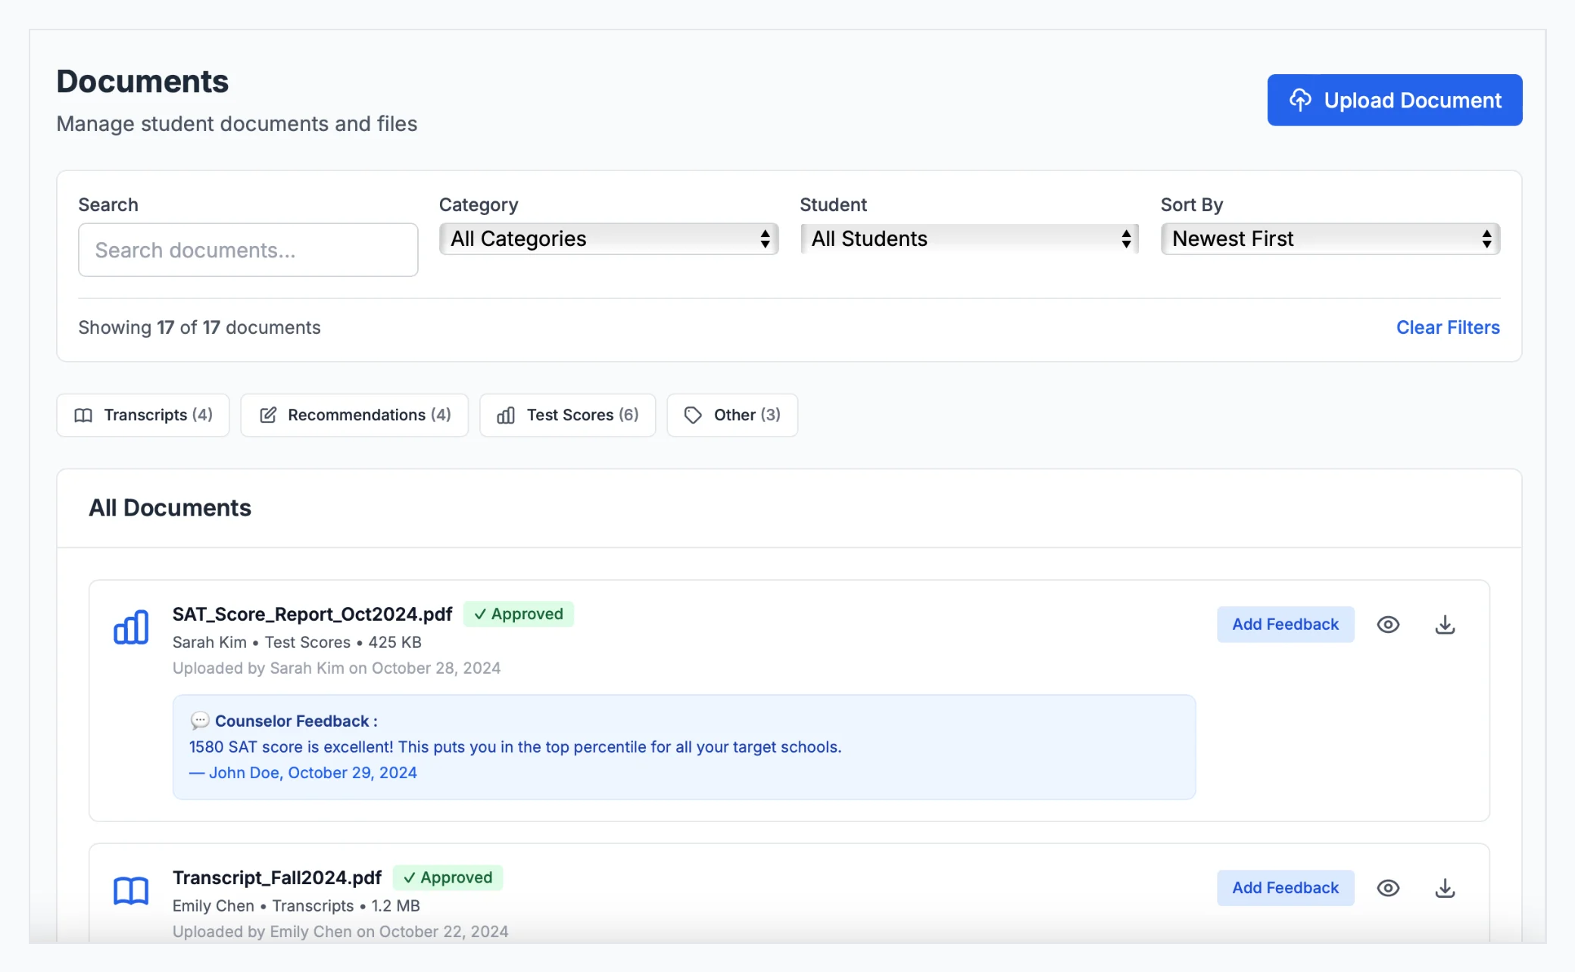Click the tag icon on the Other filter chip
The image size is (1575, 972).
[x=693, y=415]
